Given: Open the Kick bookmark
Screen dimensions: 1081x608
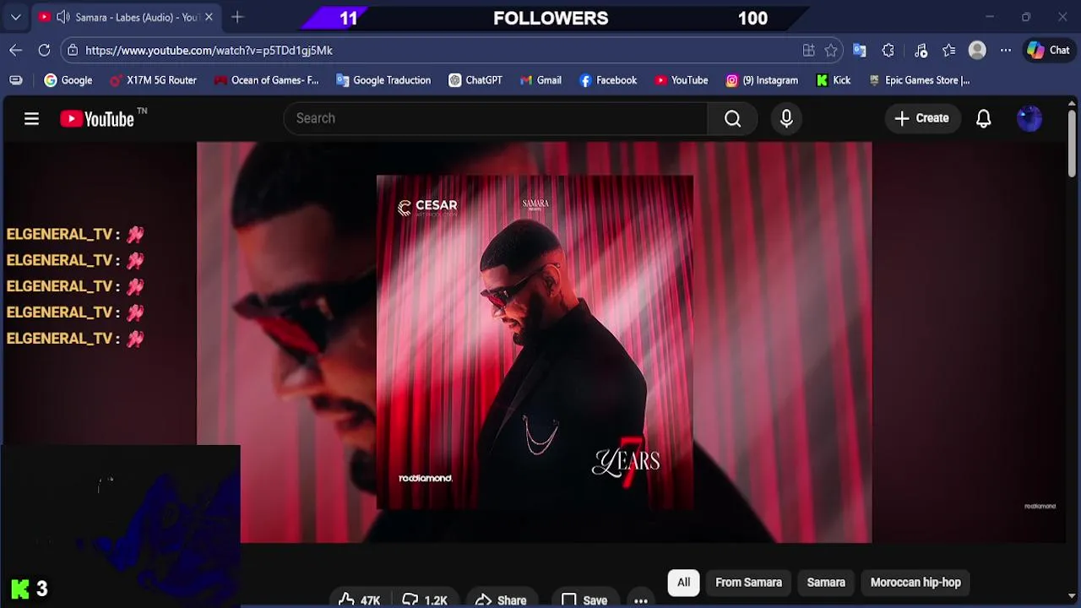Looking at the screenshot, I should point(834,80).
